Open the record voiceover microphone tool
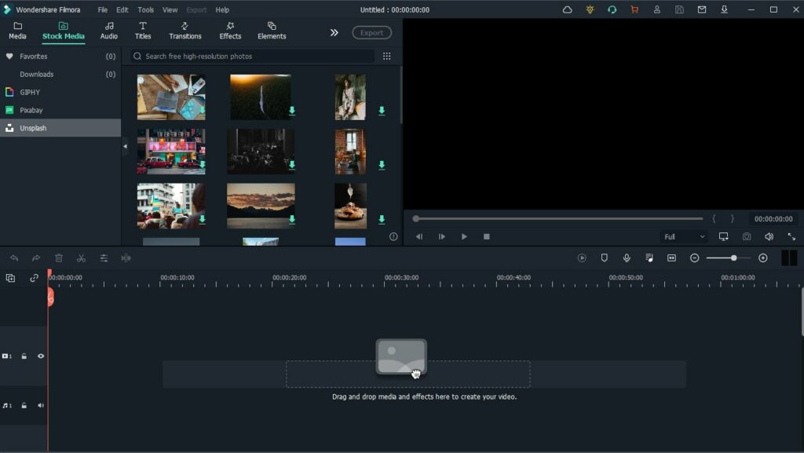Screen dimensions: 804x453 [626, 258]
